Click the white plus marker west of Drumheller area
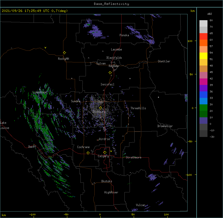 [158, 97]
